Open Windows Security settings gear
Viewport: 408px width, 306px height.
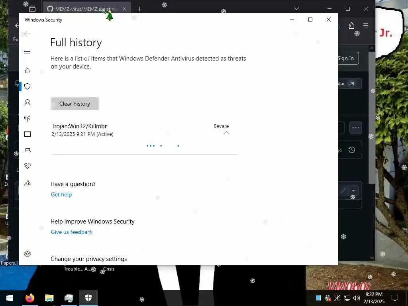click(27, 254)
